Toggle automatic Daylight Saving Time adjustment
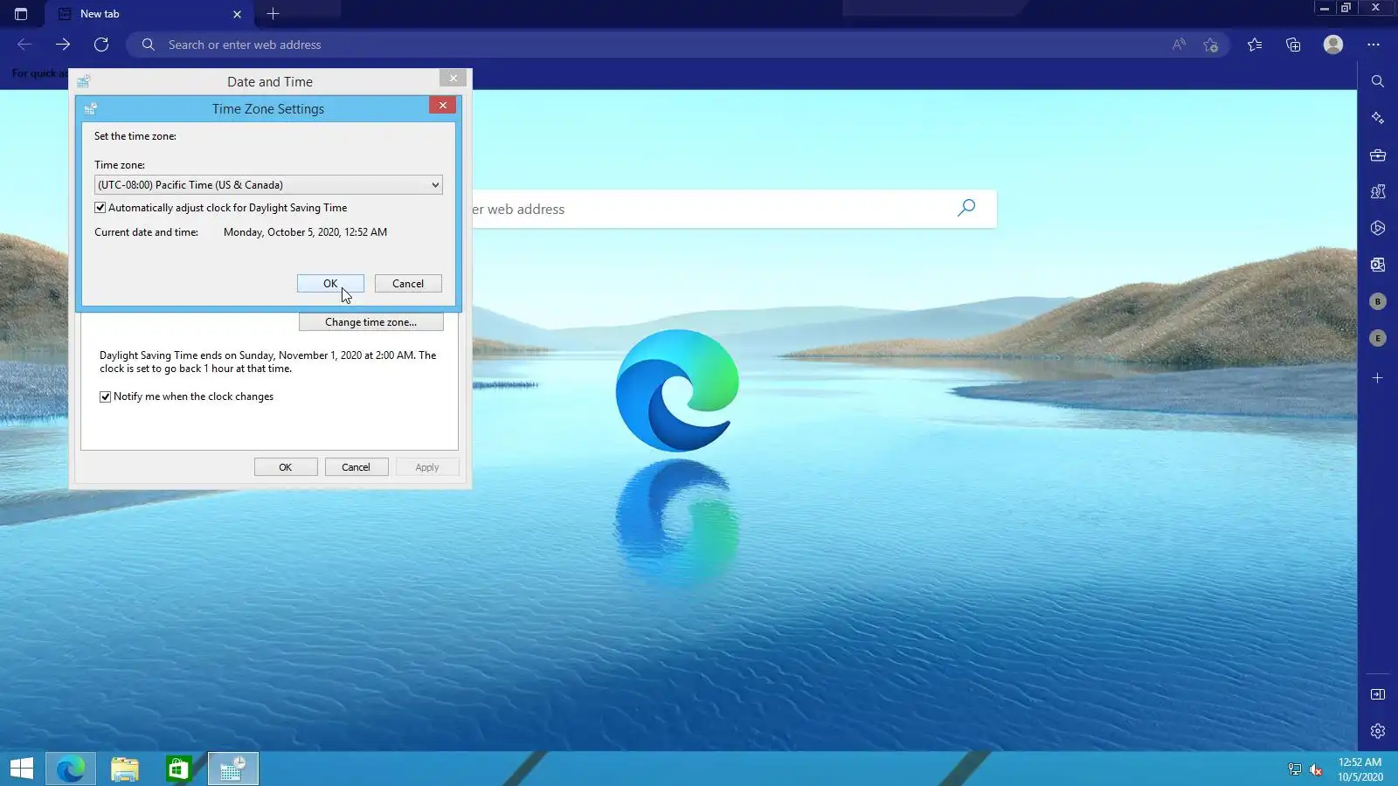This screenshot has width=1398, height=786. coord(100,208)
